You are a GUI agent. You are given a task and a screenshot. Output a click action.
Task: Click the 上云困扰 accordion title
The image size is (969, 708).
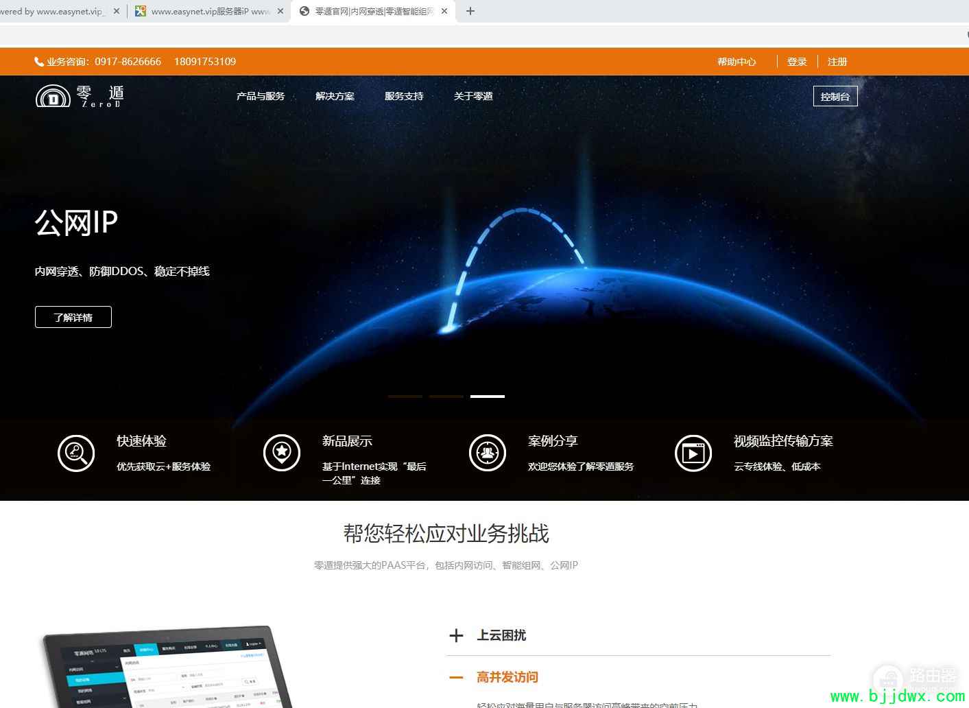point(501,635)
